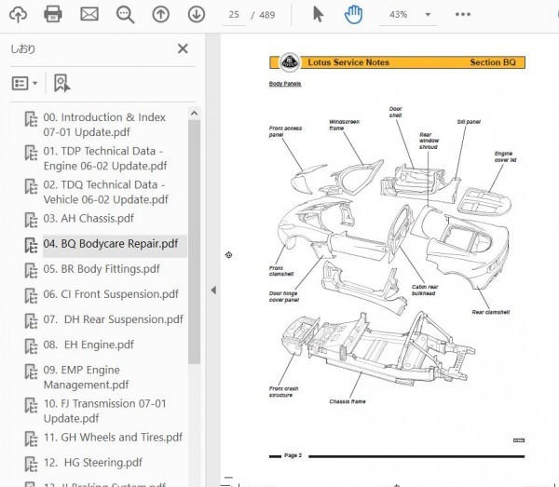559x487 pixels.
Task: Click the 'Front access panel' label
Action: coord(285,131)
